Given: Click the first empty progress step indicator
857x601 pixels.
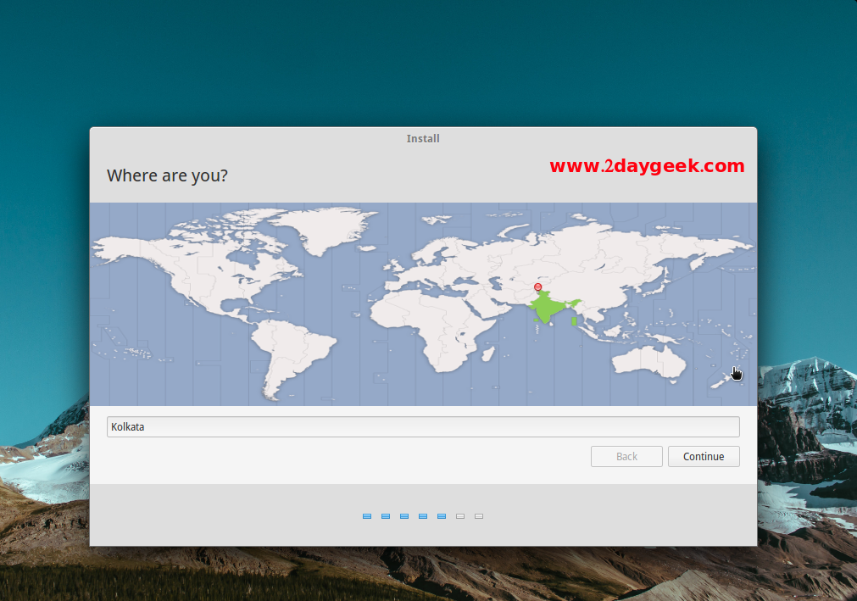Looking at the screenshot, I should point(460,515).
